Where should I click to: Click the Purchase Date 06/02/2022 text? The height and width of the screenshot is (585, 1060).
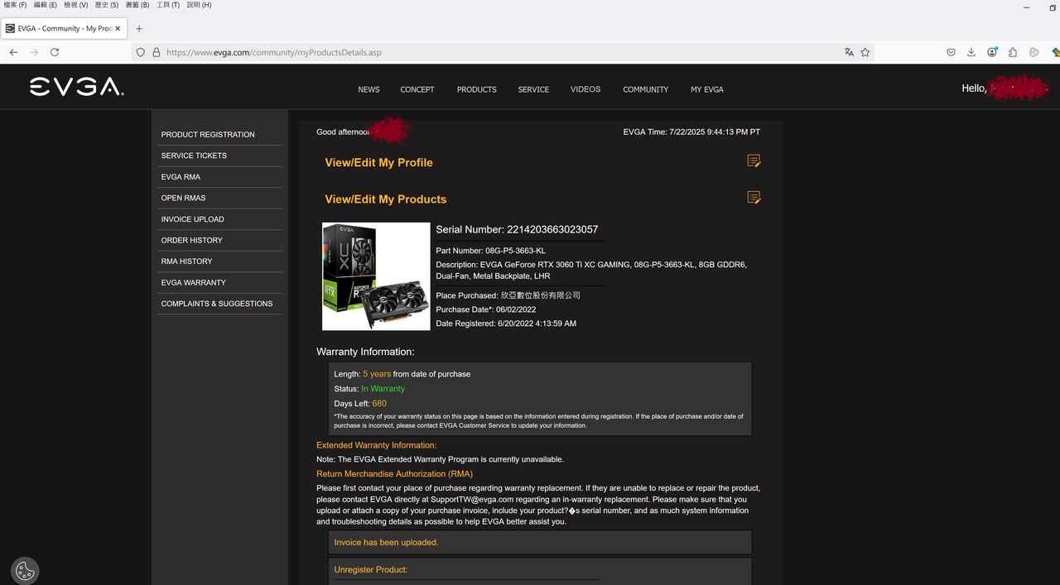click(485, 309)
